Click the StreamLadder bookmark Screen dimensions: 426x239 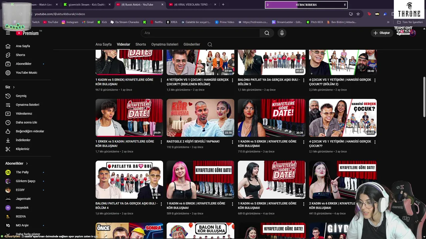(x=287, y=22)
